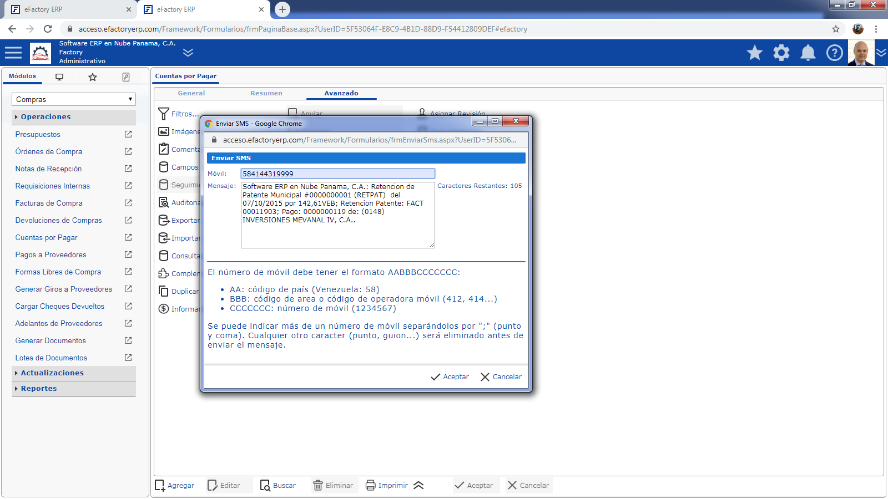Open Devoluciones de Compras link
The image size is (888, 499).
click(x=59, y=221)
